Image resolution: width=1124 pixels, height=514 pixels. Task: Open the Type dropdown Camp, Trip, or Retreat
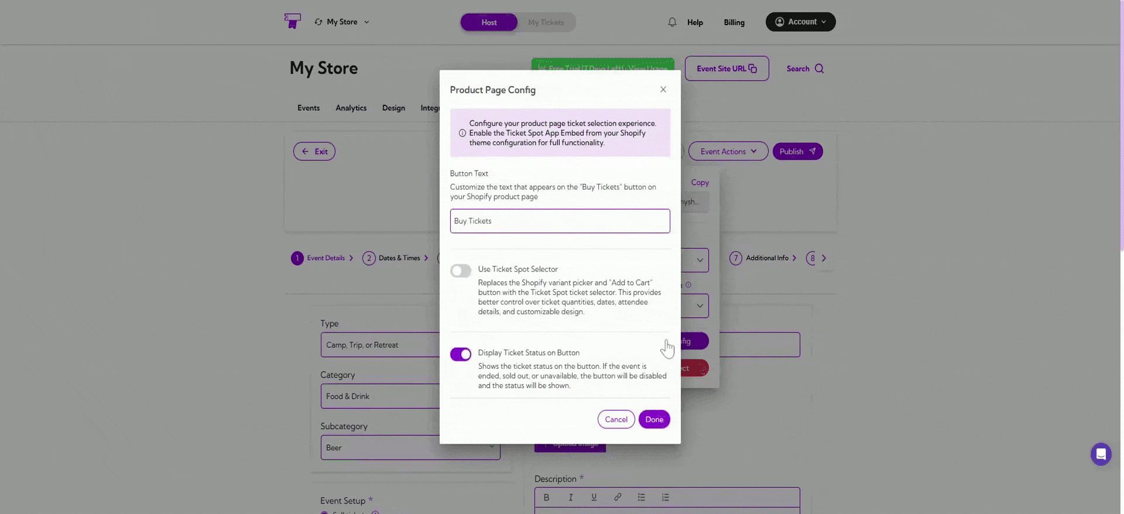point(381,345)
